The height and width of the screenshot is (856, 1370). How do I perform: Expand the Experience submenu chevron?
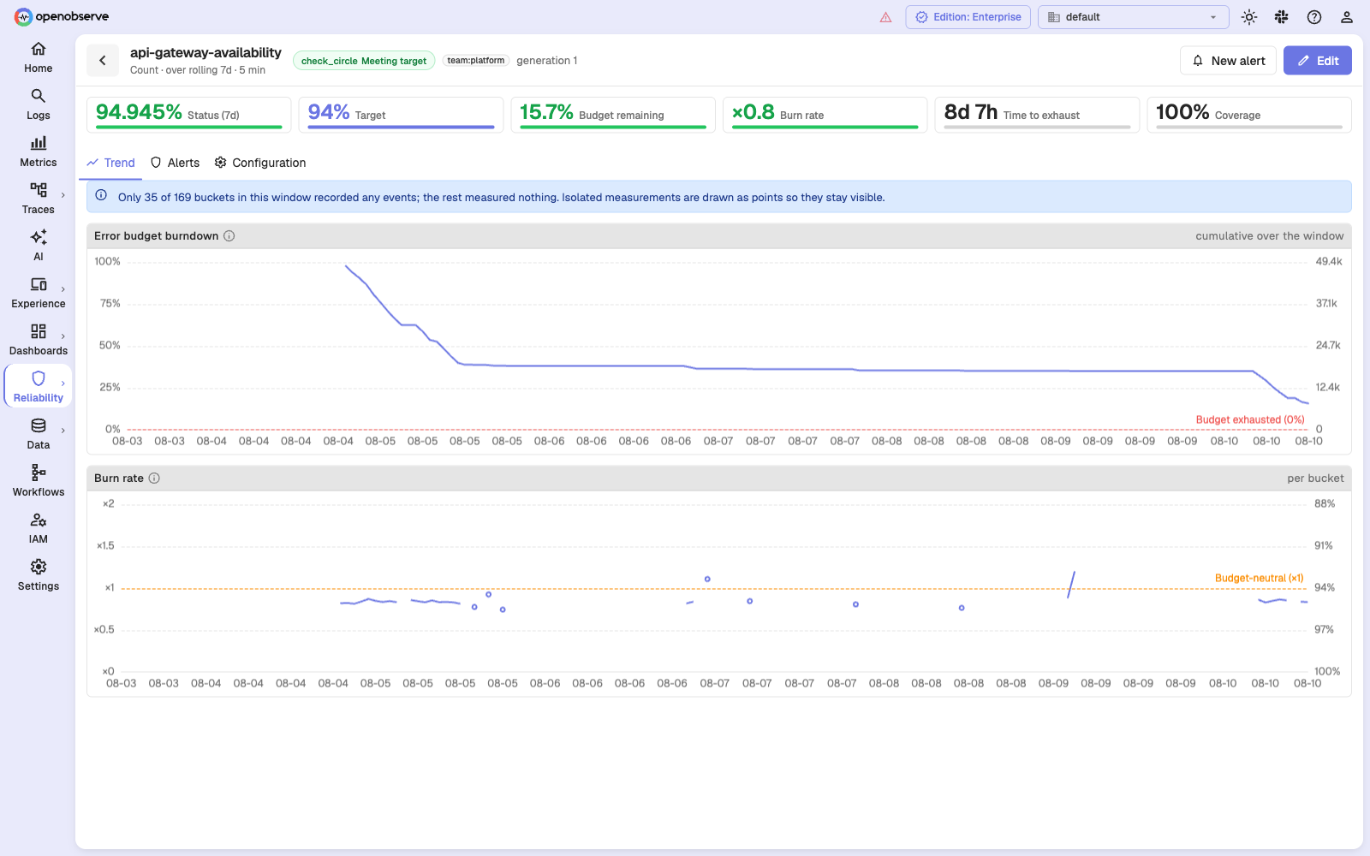pos(63,289)
